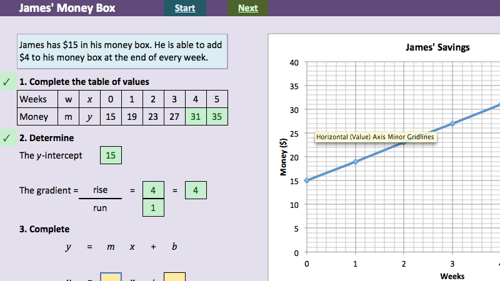Image resolution: width=500 pixels, height=281 pixels.
Task: Go to the Next page link
Action: pyautogui.click(x=247, y=8)
